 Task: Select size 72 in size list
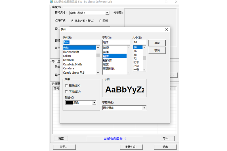point(138,59)
